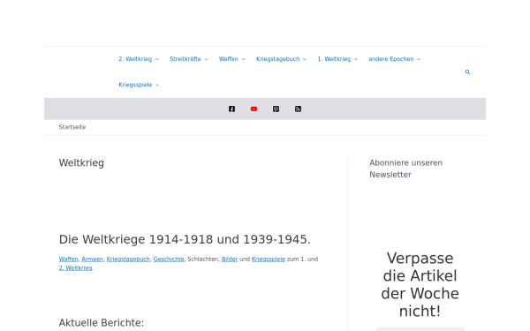Expand the andere Epochen submenu chevron

(x=419, y=59)
